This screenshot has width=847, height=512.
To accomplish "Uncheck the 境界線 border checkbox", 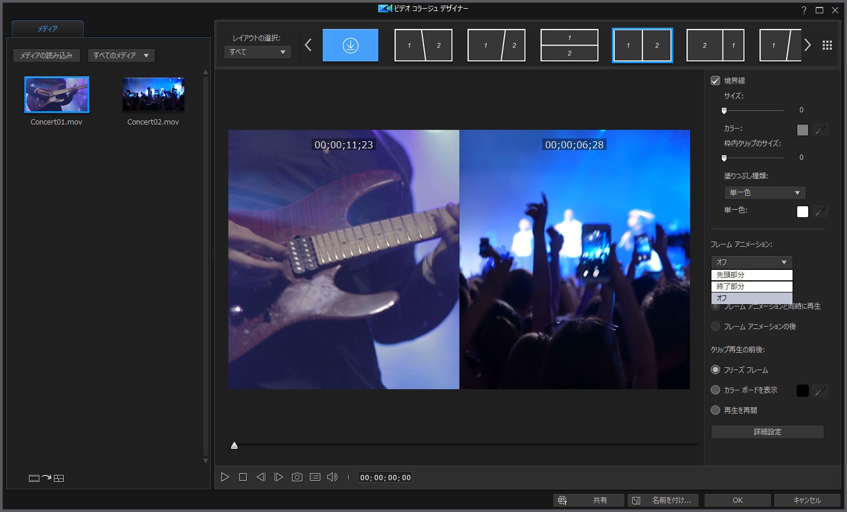I will (x=715, y=81).
